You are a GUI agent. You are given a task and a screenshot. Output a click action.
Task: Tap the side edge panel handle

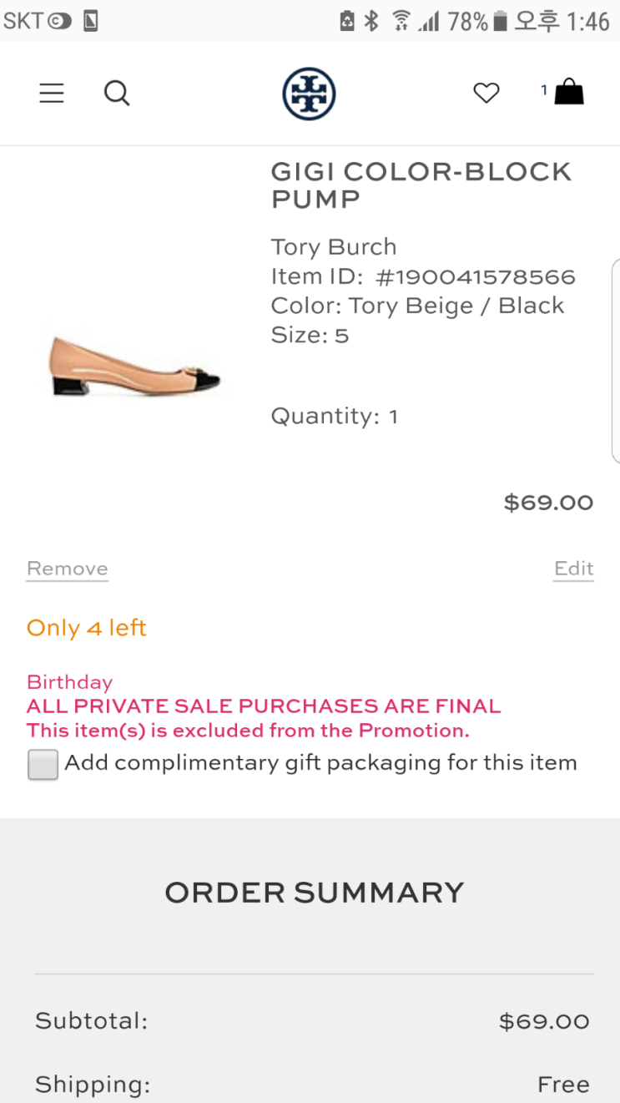pyautogui.click(x=615, y=361)
